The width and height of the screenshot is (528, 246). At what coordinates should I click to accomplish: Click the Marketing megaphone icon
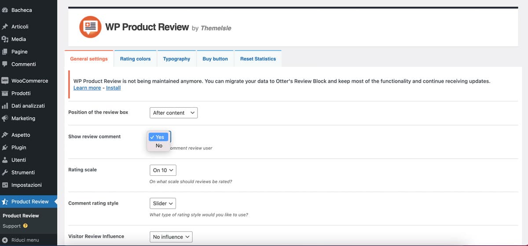tap(5, 119)
